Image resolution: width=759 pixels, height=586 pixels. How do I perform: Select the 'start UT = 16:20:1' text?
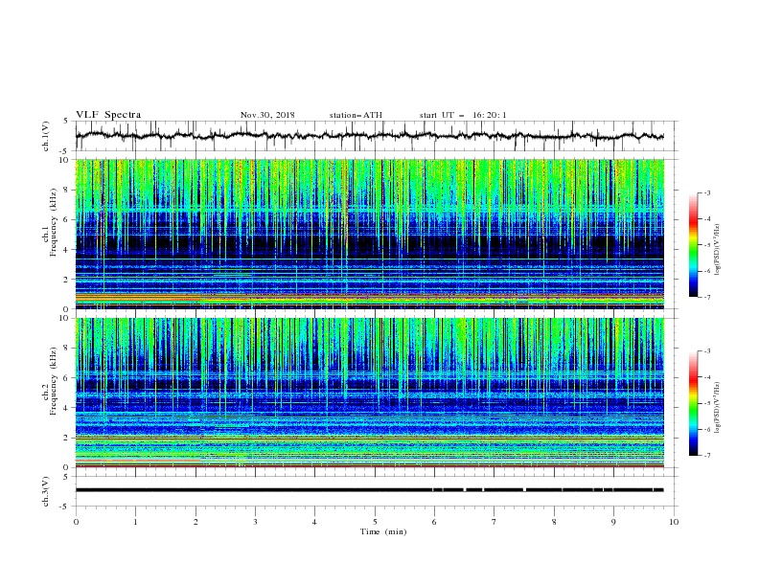click(x=462, y=115)
